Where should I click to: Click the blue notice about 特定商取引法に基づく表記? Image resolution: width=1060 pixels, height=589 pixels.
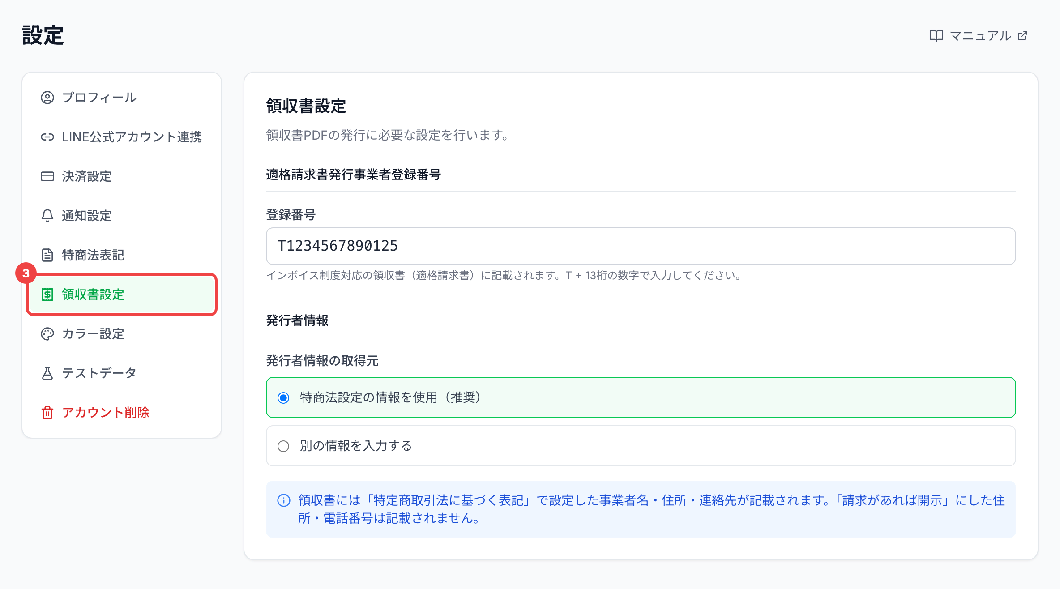(x=641, y=509)
